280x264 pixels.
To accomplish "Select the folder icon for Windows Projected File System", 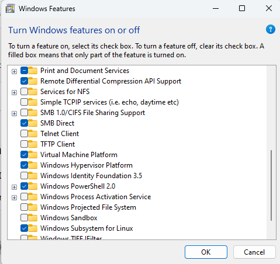I will tap(33, 207).
